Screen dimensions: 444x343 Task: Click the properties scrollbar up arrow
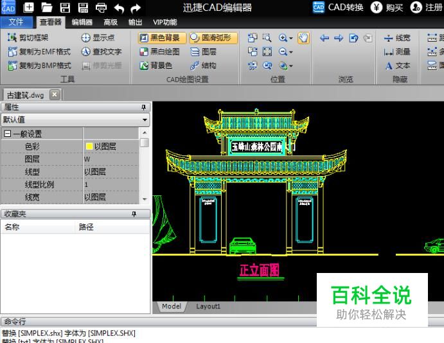[x=145, y=132]
